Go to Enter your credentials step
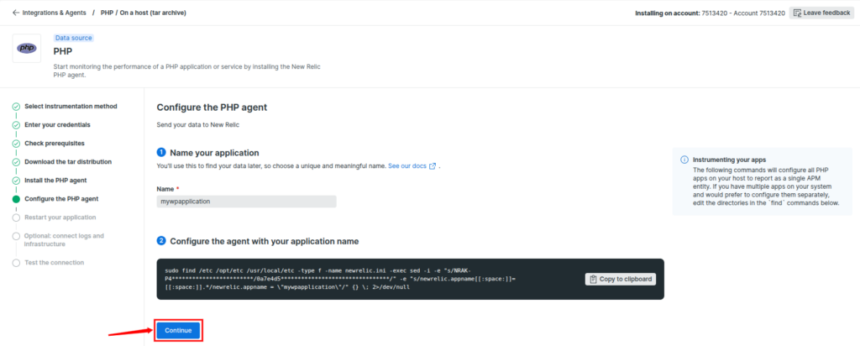 [58, 125]
